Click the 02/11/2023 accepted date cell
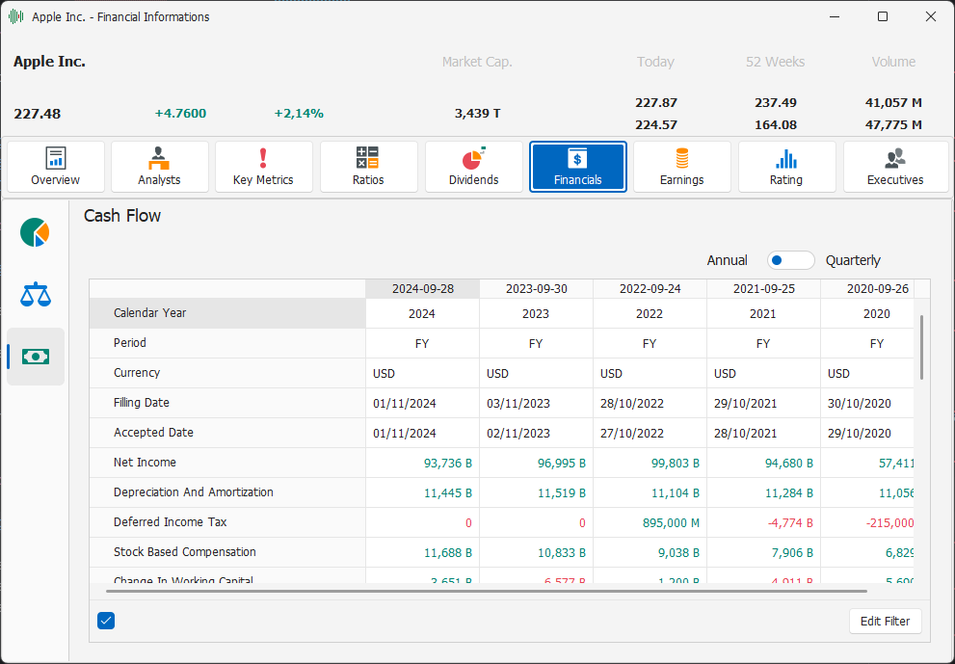The height and width of the screenshot is (664, 955). point(537,433)
